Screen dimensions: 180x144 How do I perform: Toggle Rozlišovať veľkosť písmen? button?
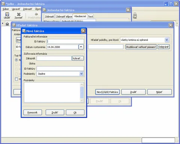tap(141, 47)
